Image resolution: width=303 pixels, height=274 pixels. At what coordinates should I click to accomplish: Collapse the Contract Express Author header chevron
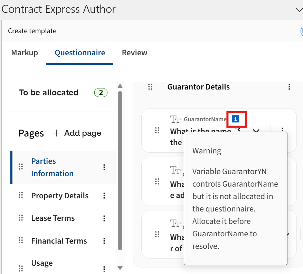tap(299, 10)
